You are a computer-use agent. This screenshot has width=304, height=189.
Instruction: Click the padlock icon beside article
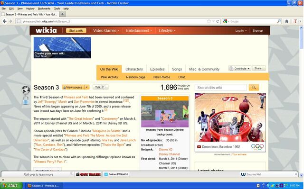click(26, 100)
